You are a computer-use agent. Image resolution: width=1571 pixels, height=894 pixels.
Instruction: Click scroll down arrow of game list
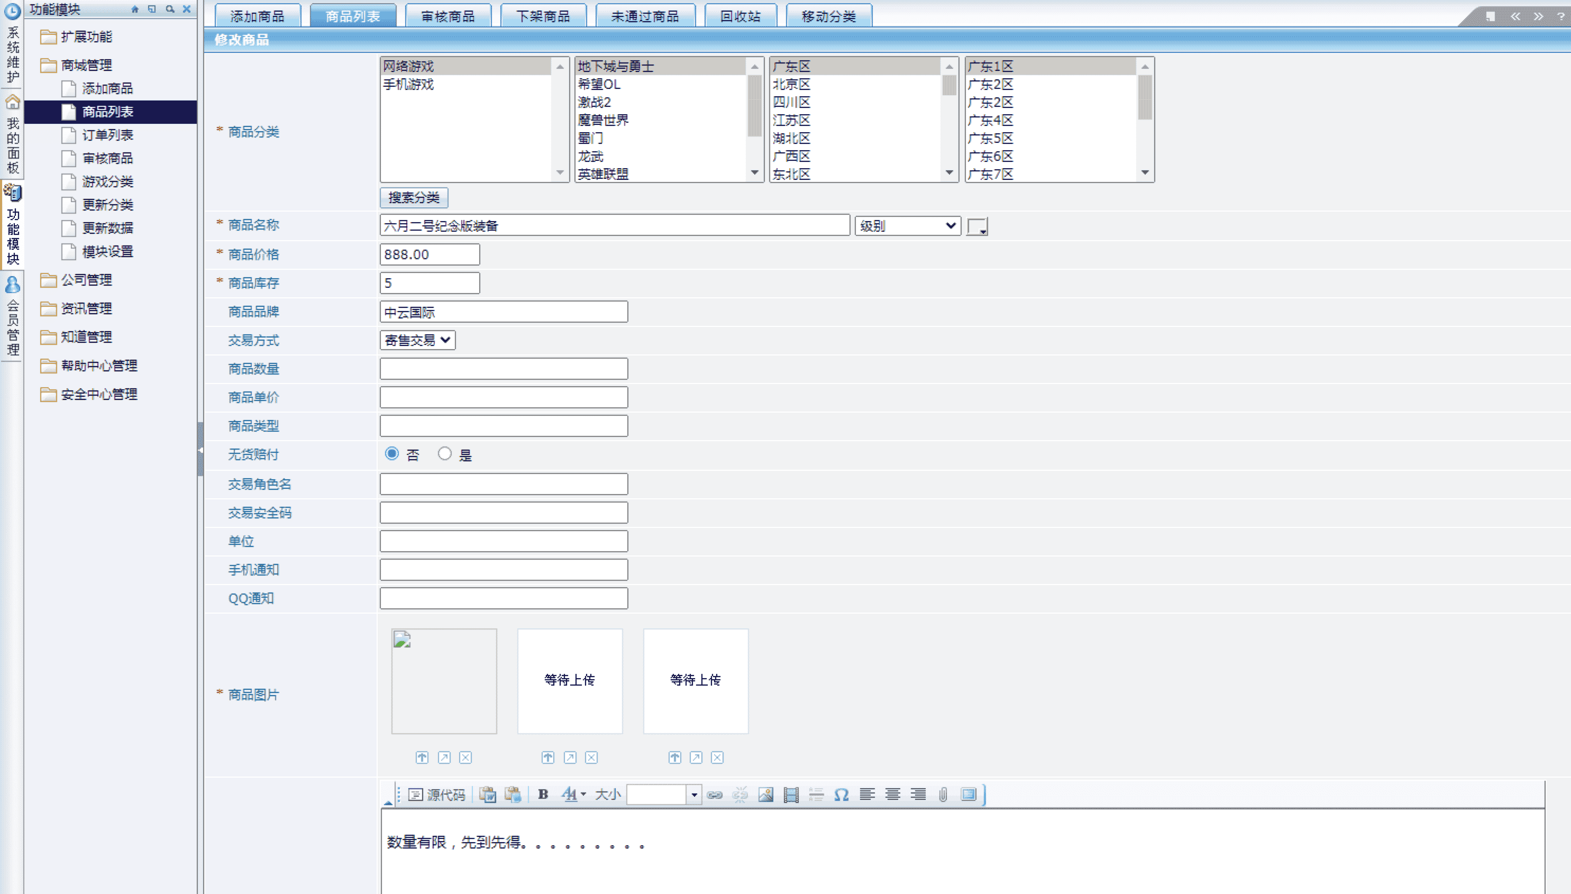point(754,173)
